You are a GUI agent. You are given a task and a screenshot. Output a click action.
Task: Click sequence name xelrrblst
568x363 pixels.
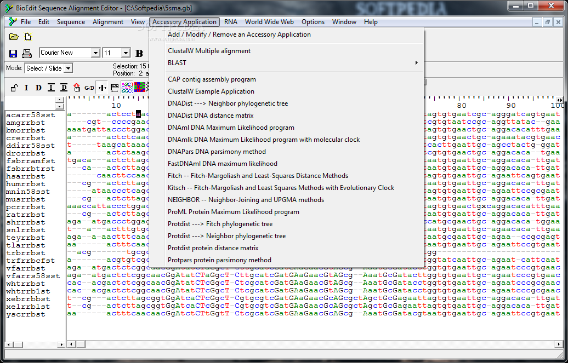click(x=28, y=307)
